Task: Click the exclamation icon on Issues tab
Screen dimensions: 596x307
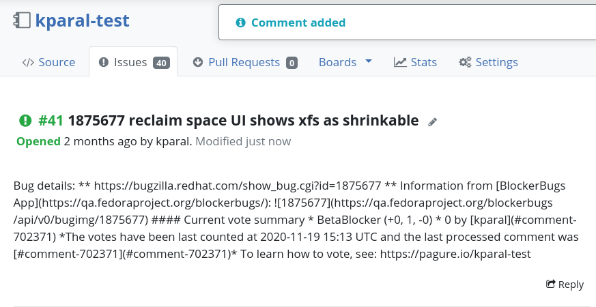Action: tap(103, 62)
